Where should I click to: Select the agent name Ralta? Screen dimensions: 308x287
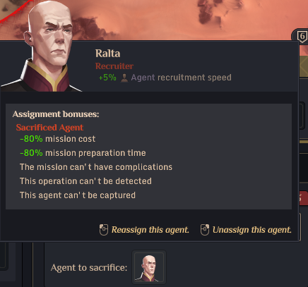click(107, 54)
